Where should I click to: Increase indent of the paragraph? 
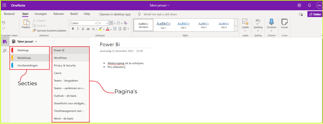coord(120,29)
